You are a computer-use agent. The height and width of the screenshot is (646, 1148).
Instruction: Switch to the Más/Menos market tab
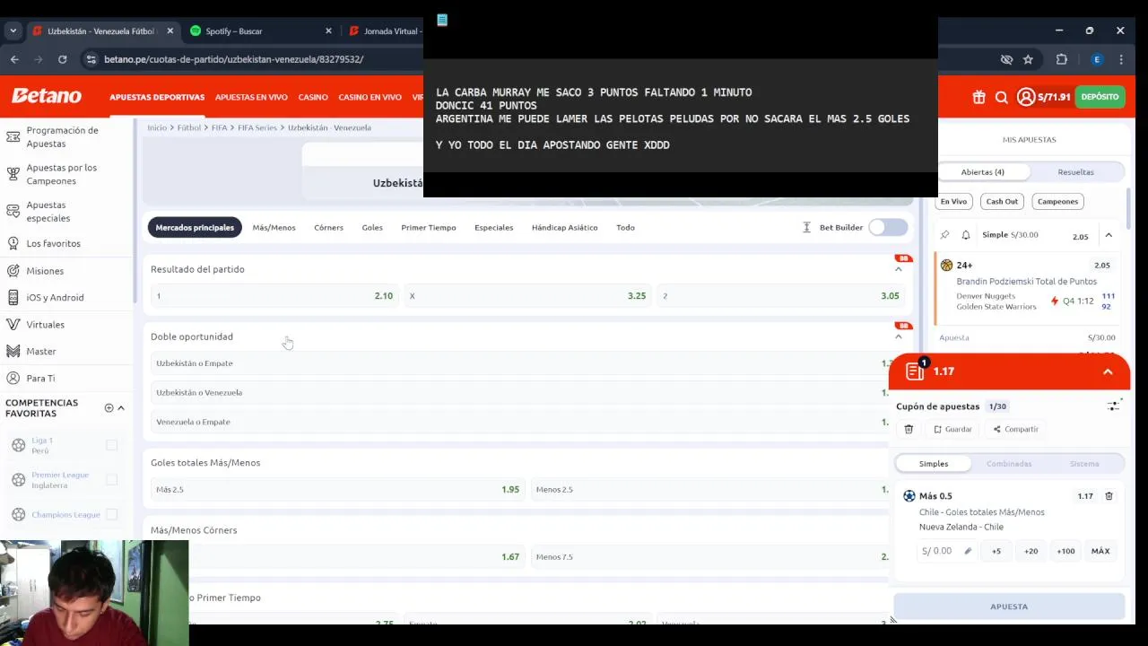[x=274, y=227]
